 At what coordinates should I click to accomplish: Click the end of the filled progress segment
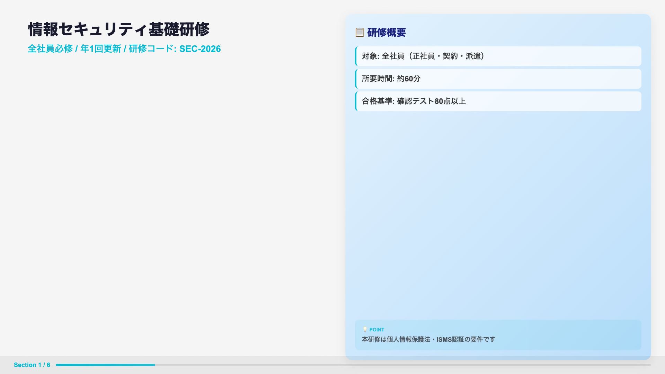(x=154, y=365)
